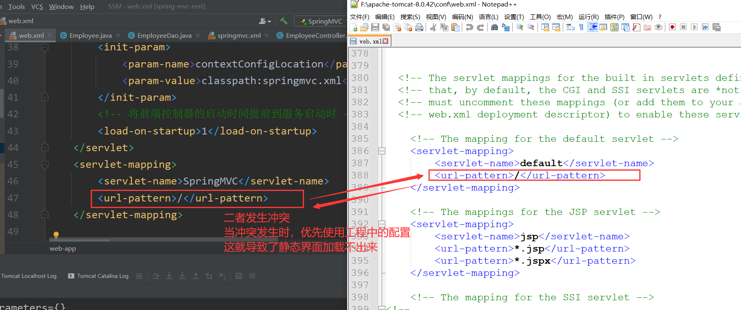741x310 pixels.
Task: Open the user profile dropdown in IntelliJ toolbar
Action: pyautogui.click(x=265, y=21)
